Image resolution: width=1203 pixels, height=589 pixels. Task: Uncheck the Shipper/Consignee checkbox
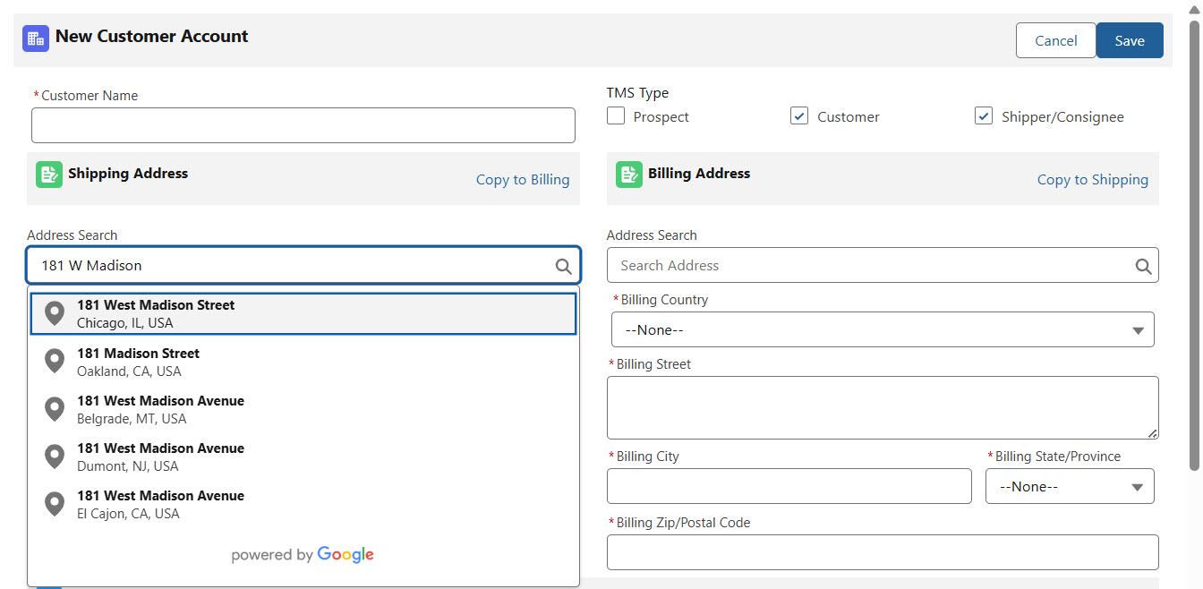coord(984,115)
